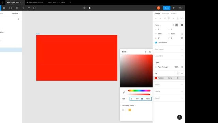This screenshot has width=218, height=123.
Task: Select the Text tool
Action: 24,8
